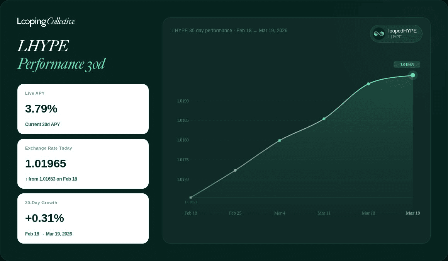Click the Mar 19 x-axis date label
Viewport: 448px width, 261px height.
tap(412, 213)
